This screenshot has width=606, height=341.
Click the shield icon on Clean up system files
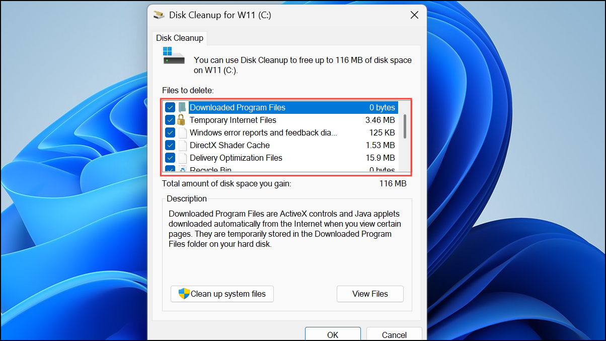point(184,294)
